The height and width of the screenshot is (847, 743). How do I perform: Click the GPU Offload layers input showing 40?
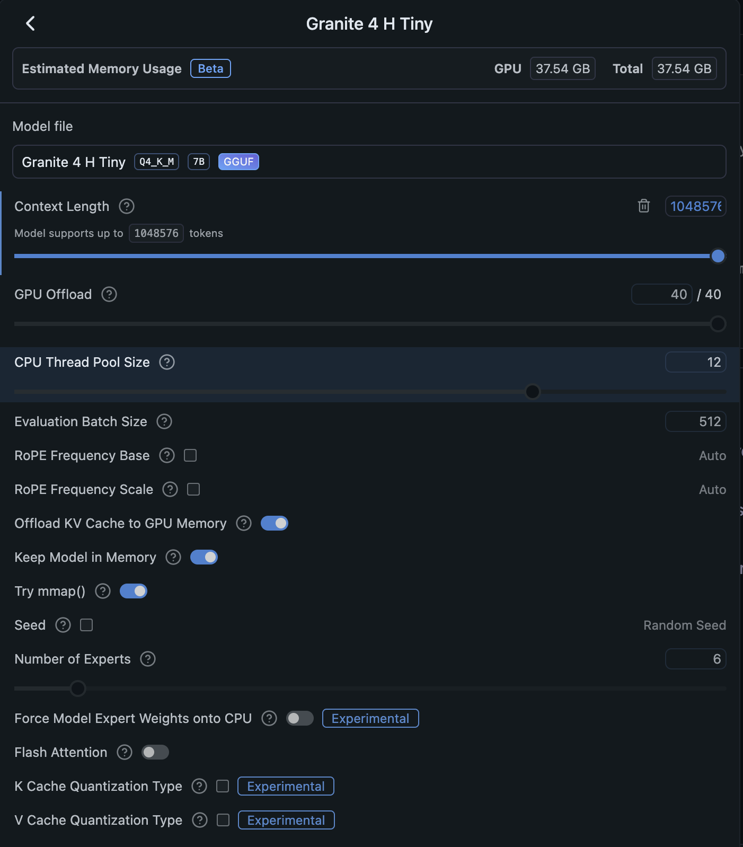661,294
